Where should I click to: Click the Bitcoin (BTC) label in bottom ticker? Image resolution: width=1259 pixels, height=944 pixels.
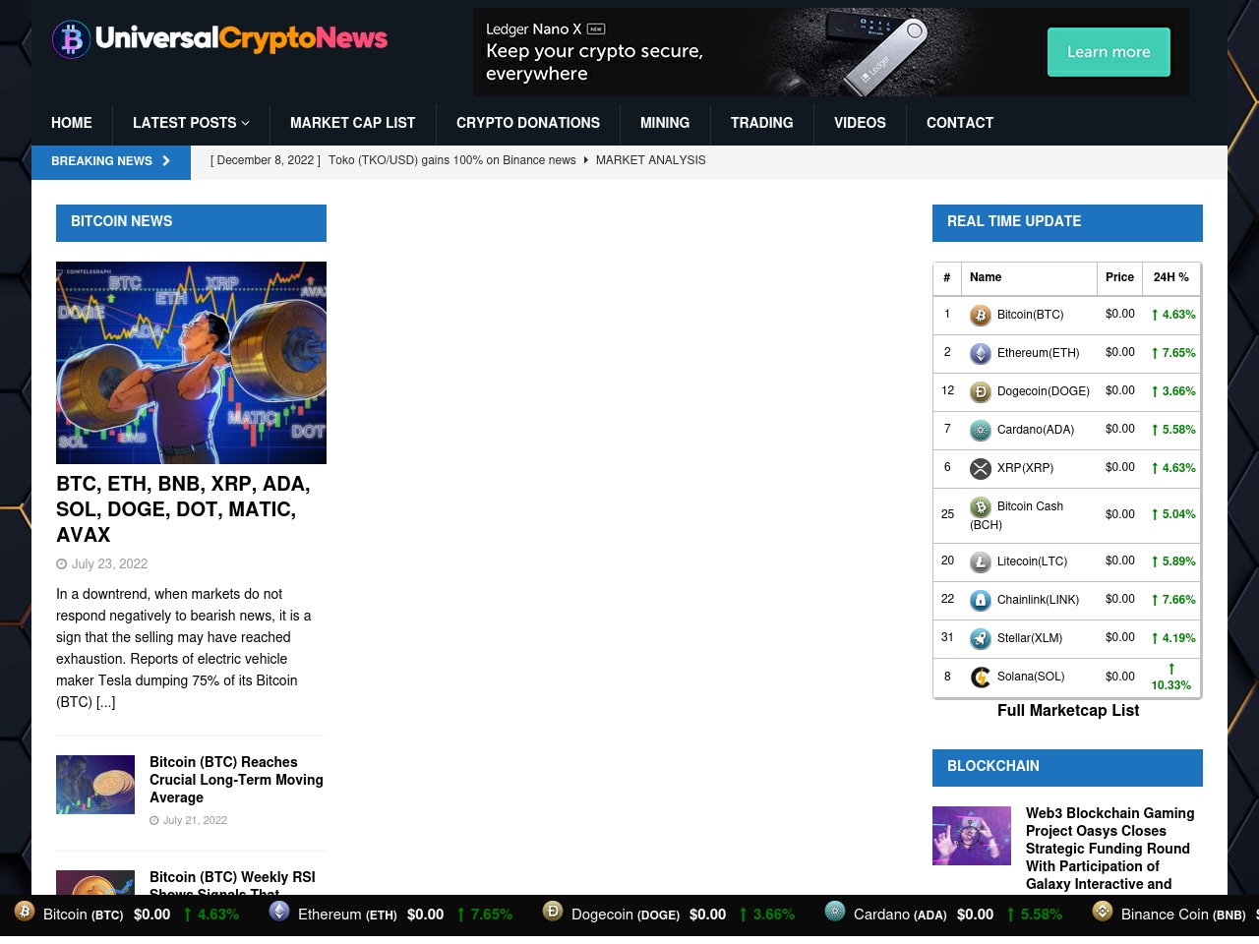tap(84, 914)
